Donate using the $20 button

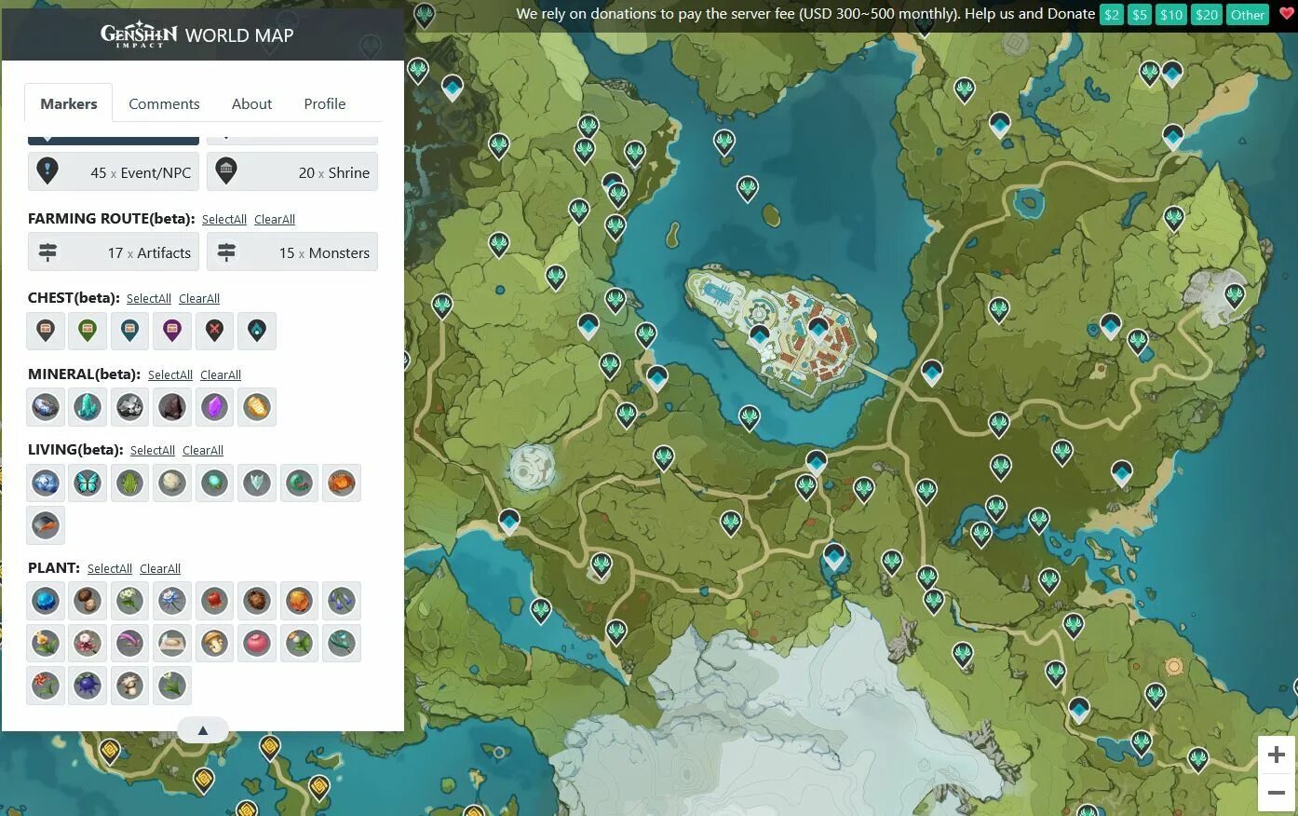point(1207,14)
